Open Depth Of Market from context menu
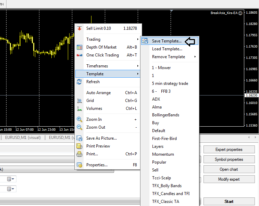259x206 pixels. [x=101, y=47]
